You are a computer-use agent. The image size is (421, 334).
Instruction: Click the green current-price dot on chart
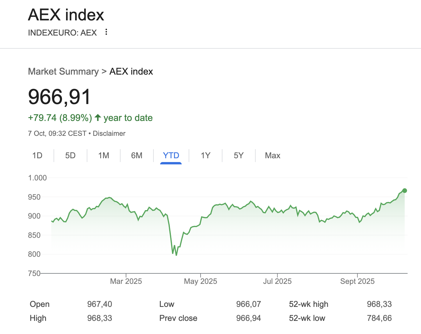click(404, 191)
